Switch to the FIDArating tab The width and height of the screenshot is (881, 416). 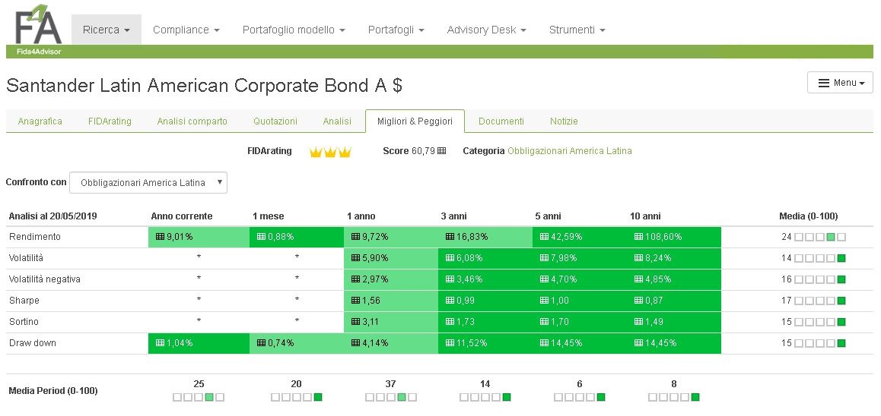[x=110, y=121]
